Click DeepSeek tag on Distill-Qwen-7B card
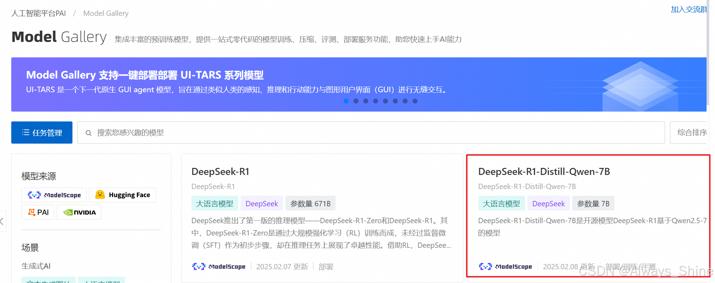The width and height of the screenshot is (715, 283). pos(548,203)
